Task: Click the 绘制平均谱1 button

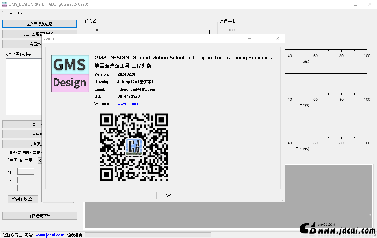Action: coord(23,199)
